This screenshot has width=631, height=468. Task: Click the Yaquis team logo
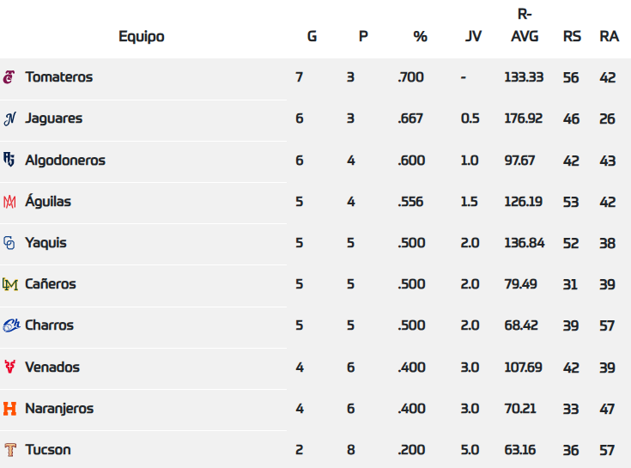(9, 243)
